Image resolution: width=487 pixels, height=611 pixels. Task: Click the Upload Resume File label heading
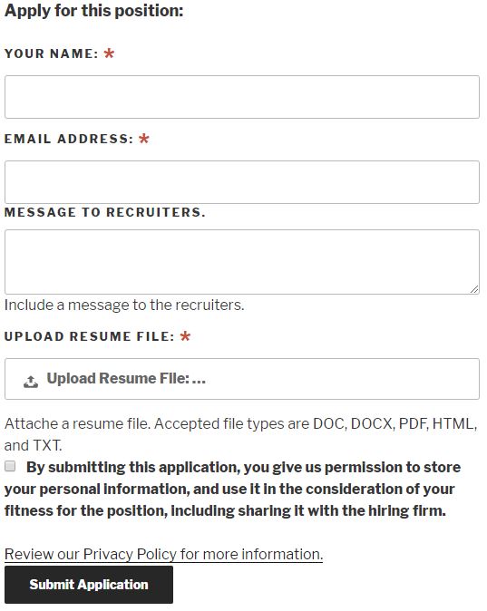coord(90,336)
